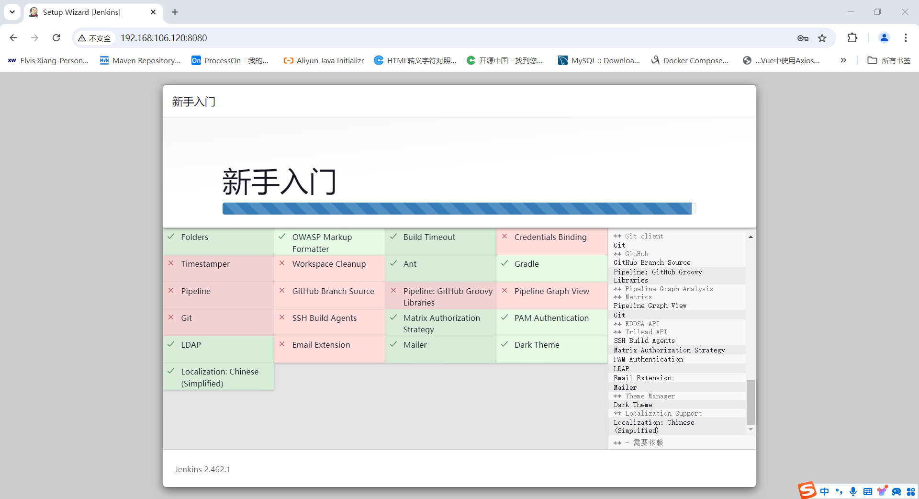919x499 pixels.
Task: Click '** - 需要依赖' legend text
Action: tap(639, 442)
